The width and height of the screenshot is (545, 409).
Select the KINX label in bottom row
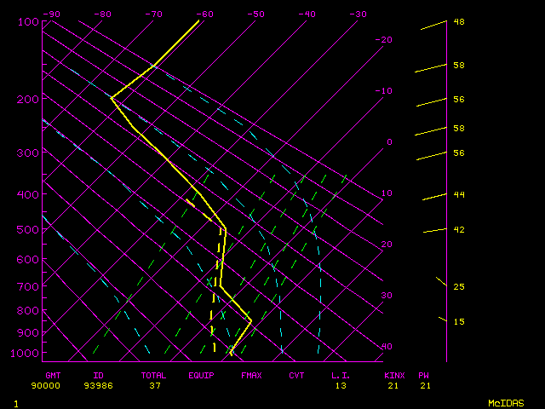point(394,375)
